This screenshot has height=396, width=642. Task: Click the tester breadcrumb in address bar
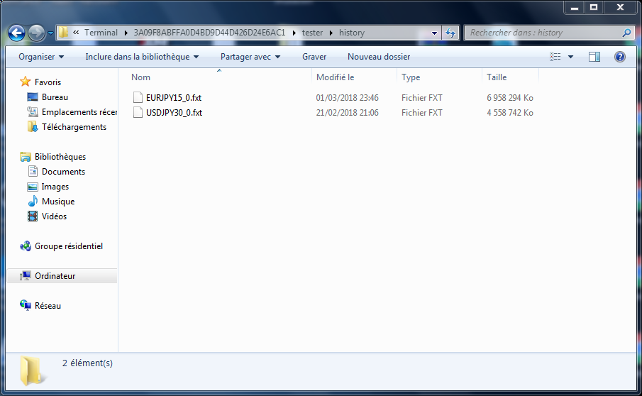pos(312,33)
